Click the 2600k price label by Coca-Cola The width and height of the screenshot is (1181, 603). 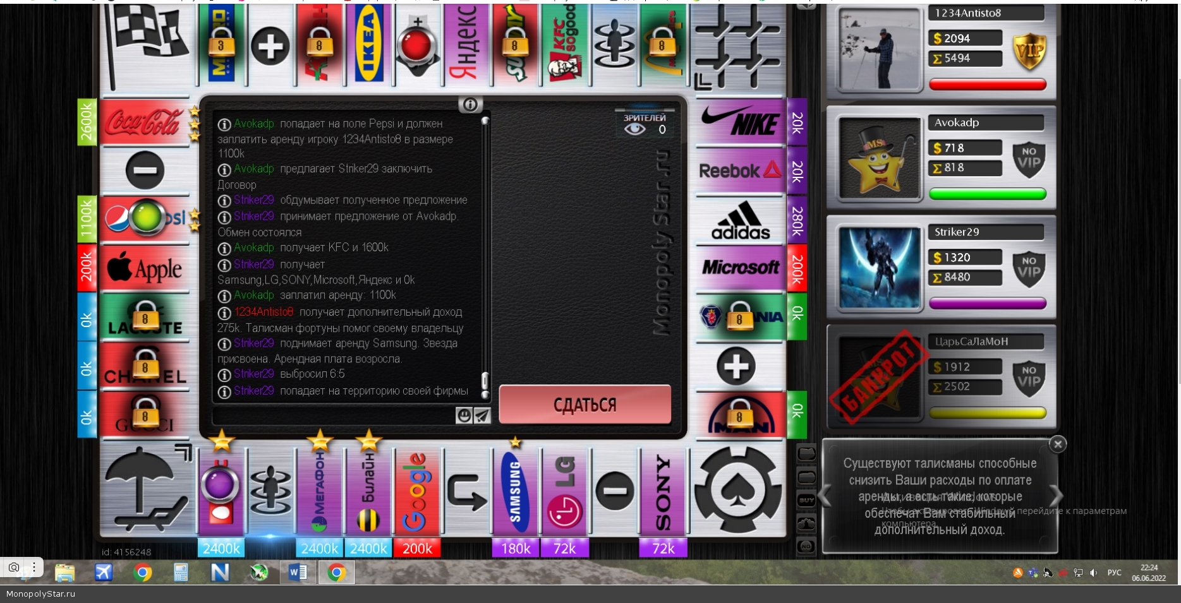pos(87,122)
